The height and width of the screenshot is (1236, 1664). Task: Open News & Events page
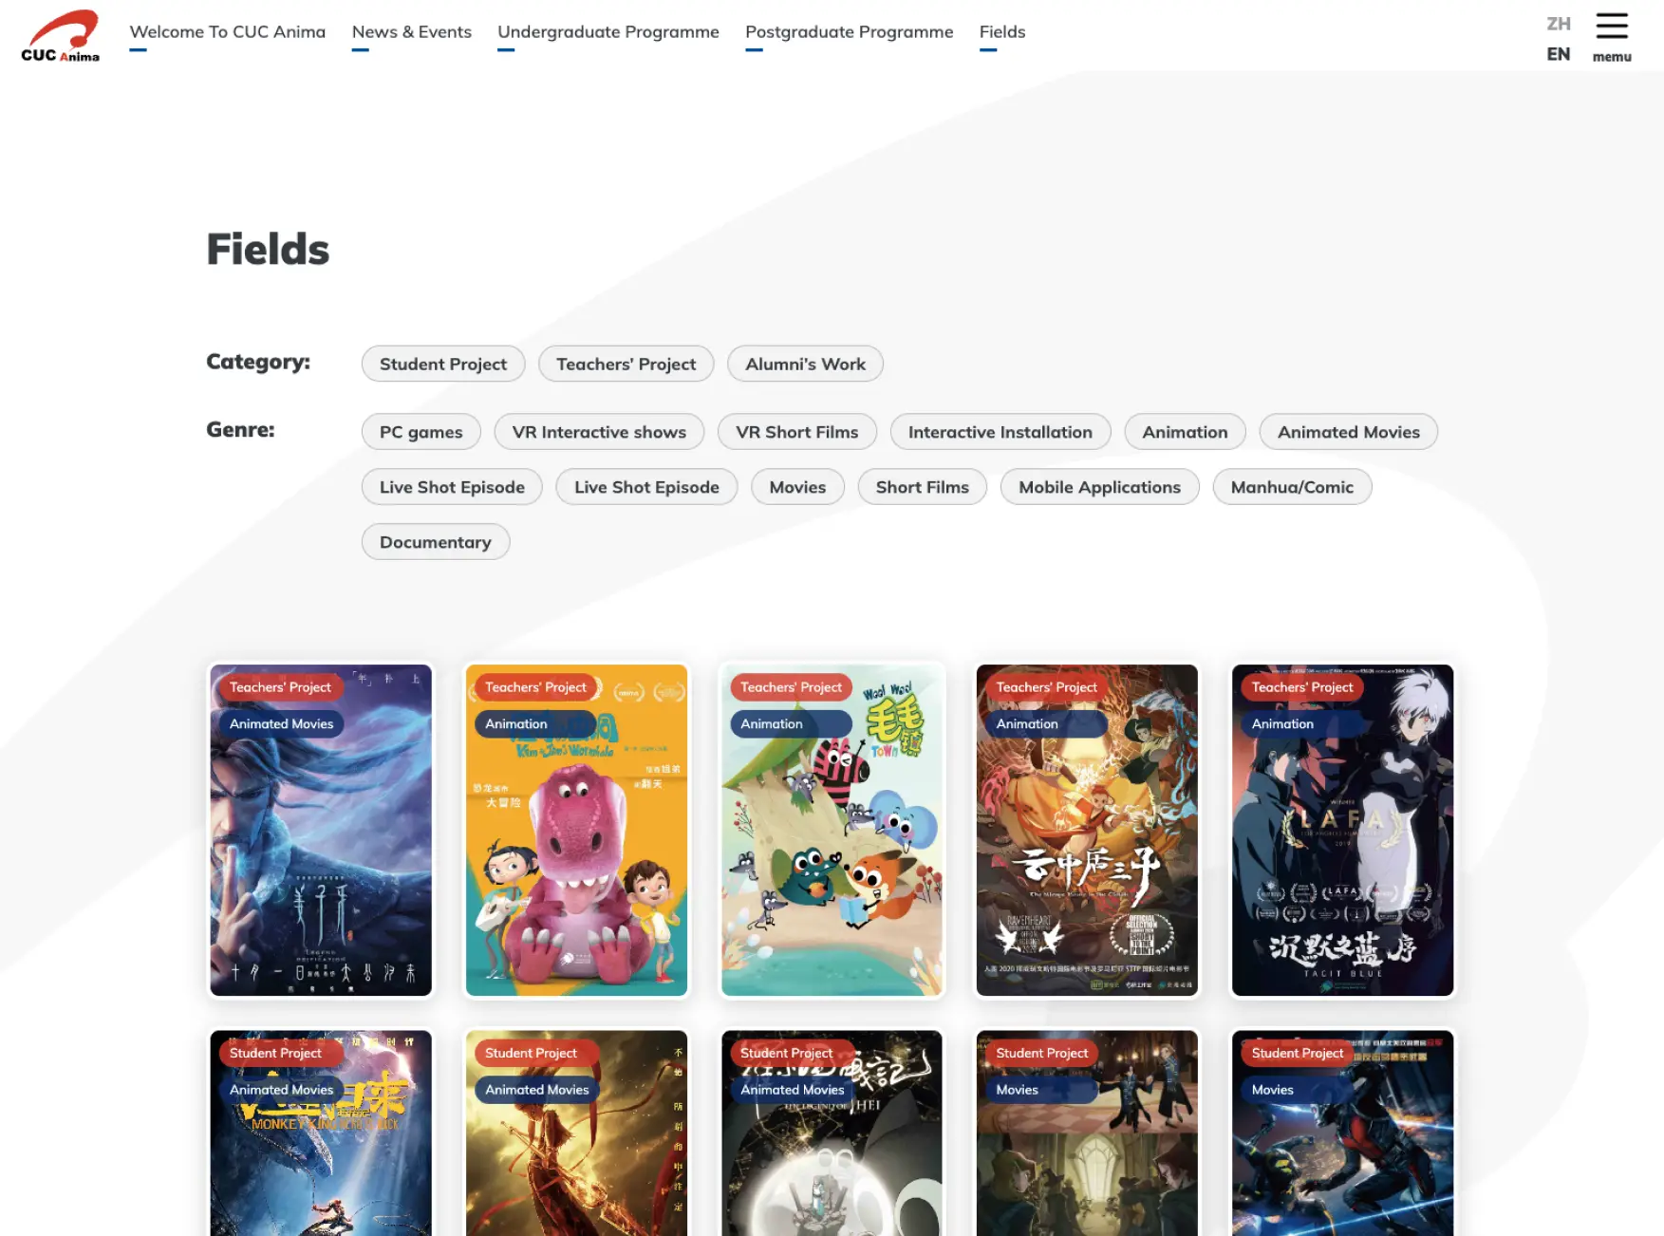(x=411, y=31)
